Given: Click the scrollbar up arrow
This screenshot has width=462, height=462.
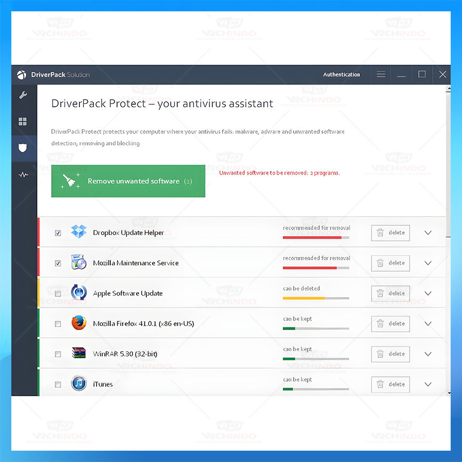Looking at the screenshot, I should coord(449,88).
